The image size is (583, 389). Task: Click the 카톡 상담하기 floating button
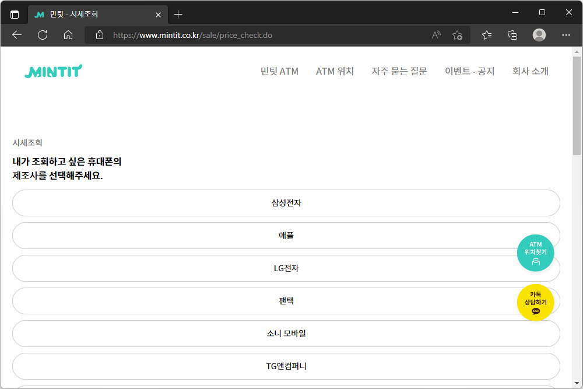coord(535,302)
